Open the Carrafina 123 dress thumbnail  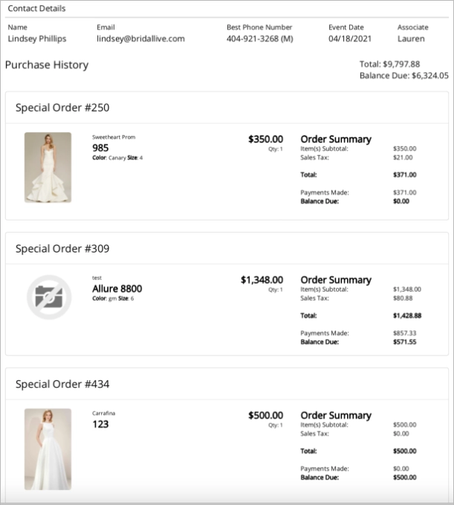48,449
